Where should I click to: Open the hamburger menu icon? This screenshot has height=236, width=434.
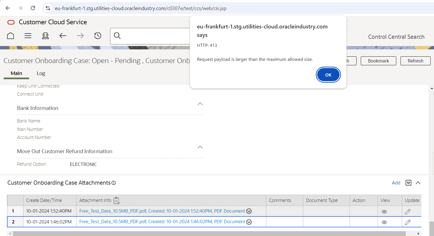pos(28,36)
